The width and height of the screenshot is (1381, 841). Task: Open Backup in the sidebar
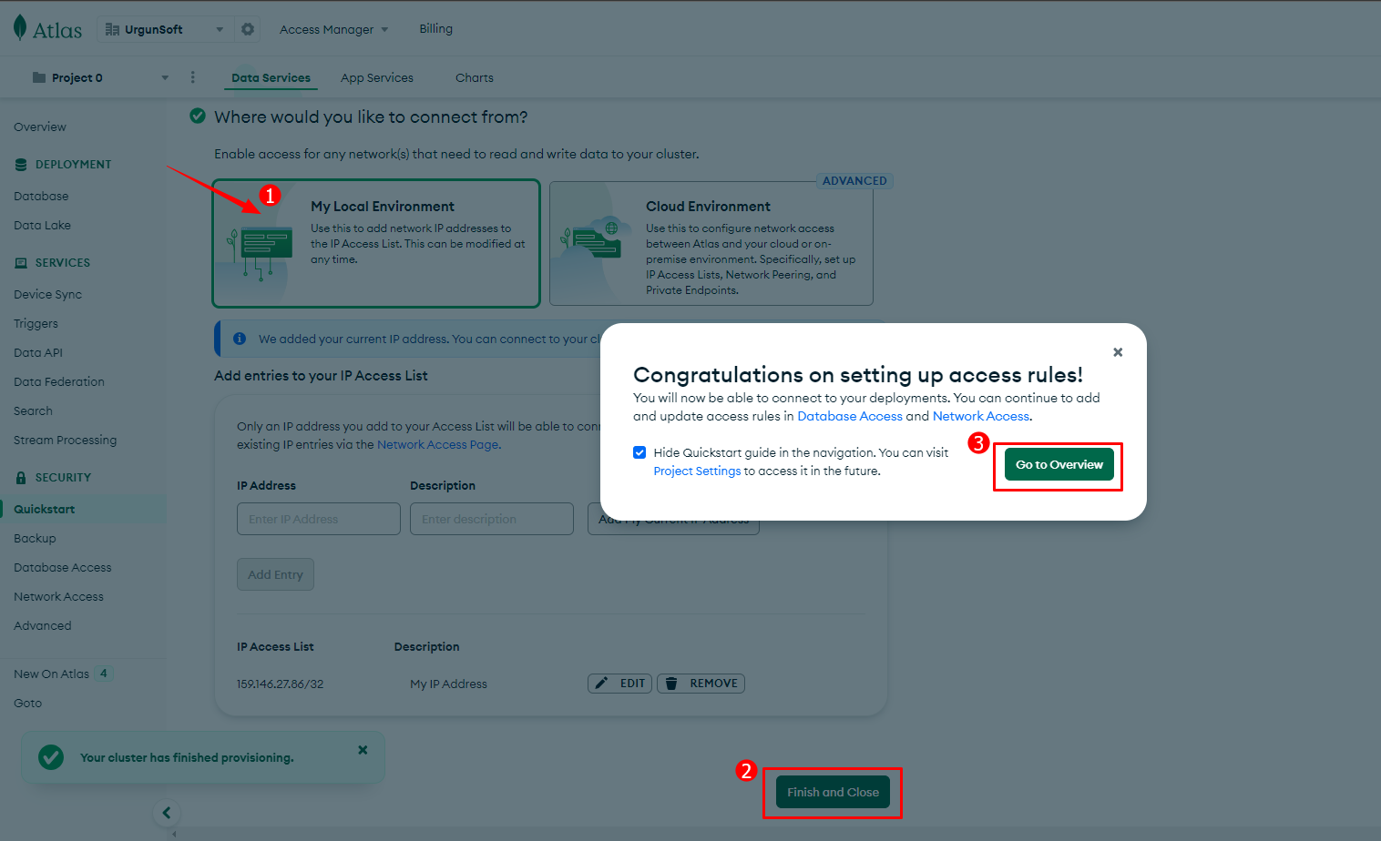tap(35, 539)
